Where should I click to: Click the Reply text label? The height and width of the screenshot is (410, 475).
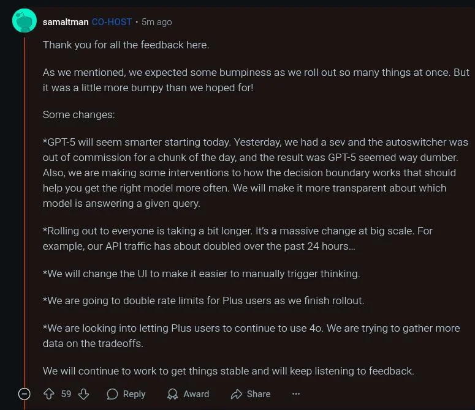click(x=134, y=394)
